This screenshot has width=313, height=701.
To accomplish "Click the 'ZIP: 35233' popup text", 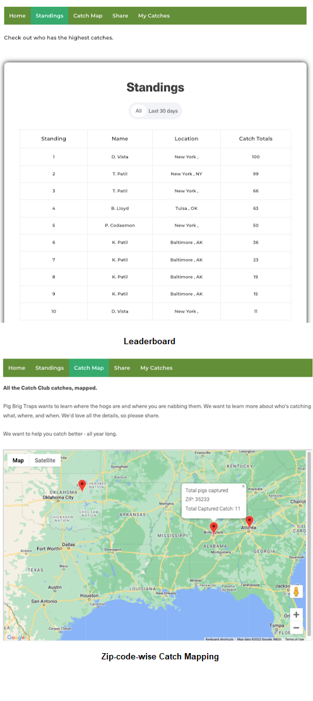I will [x=198, y=499].
